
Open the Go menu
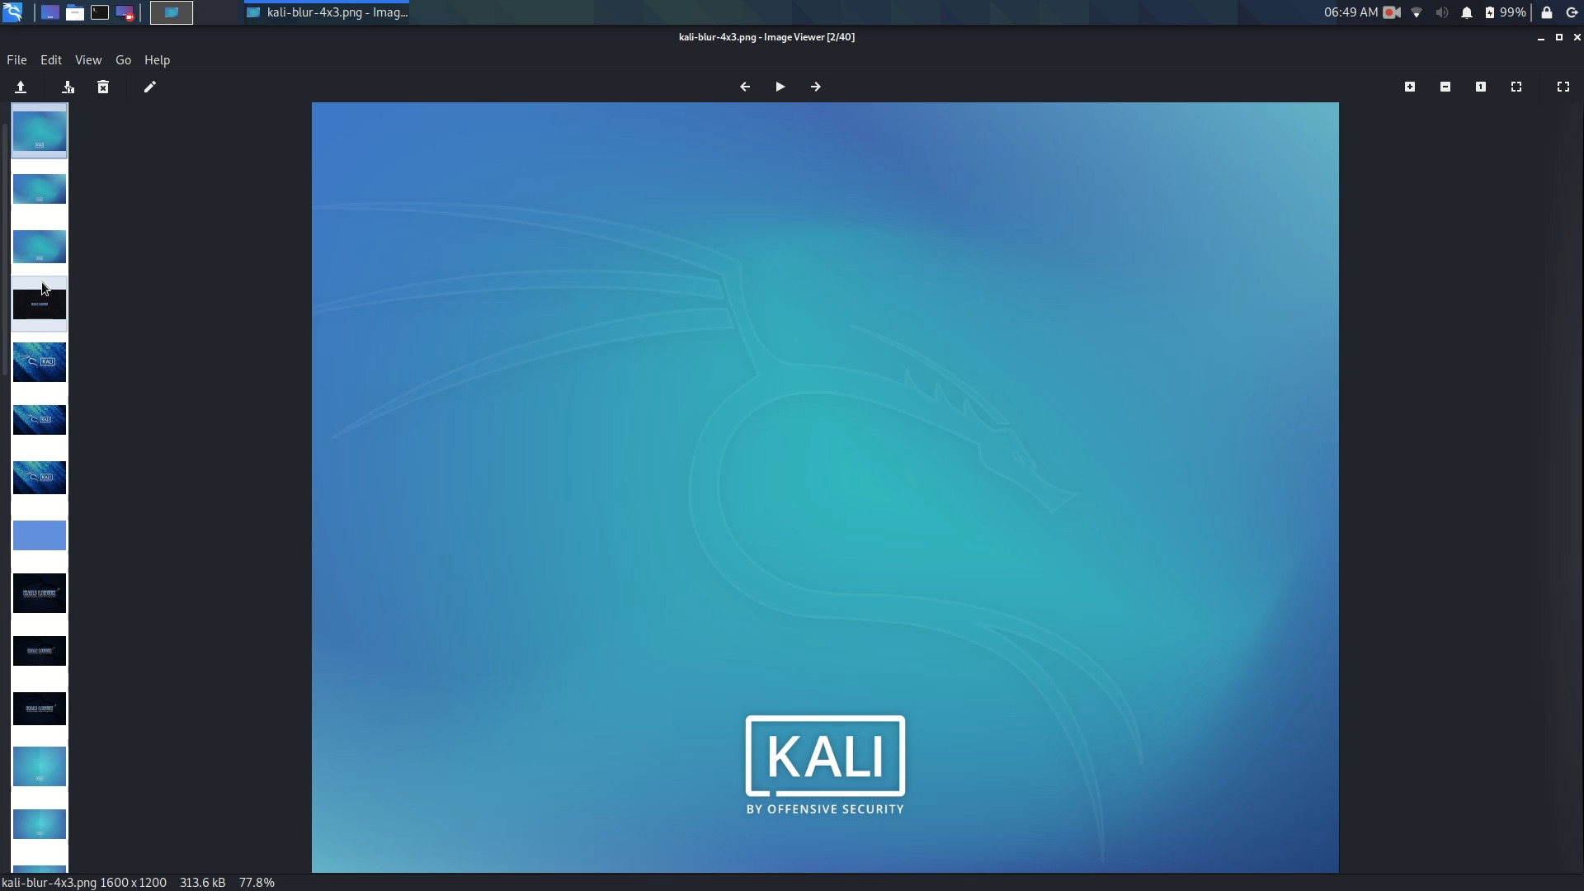(x=123, y=60)
